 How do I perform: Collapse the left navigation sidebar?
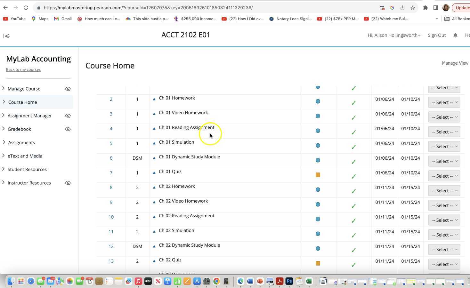click(6, 36)
